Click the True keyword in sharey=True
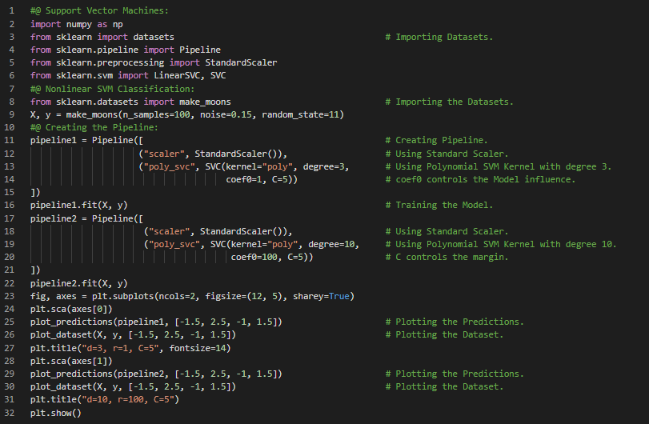 coord(341,296)
